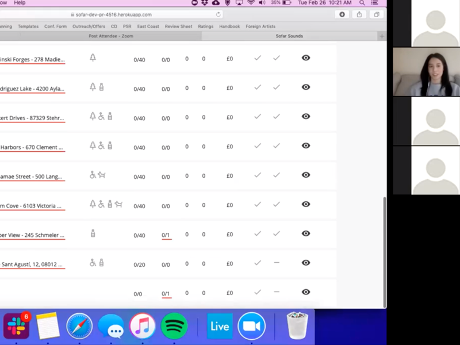Click bottle icon in Cove - 6103 Victoria row

click(110, 204)
